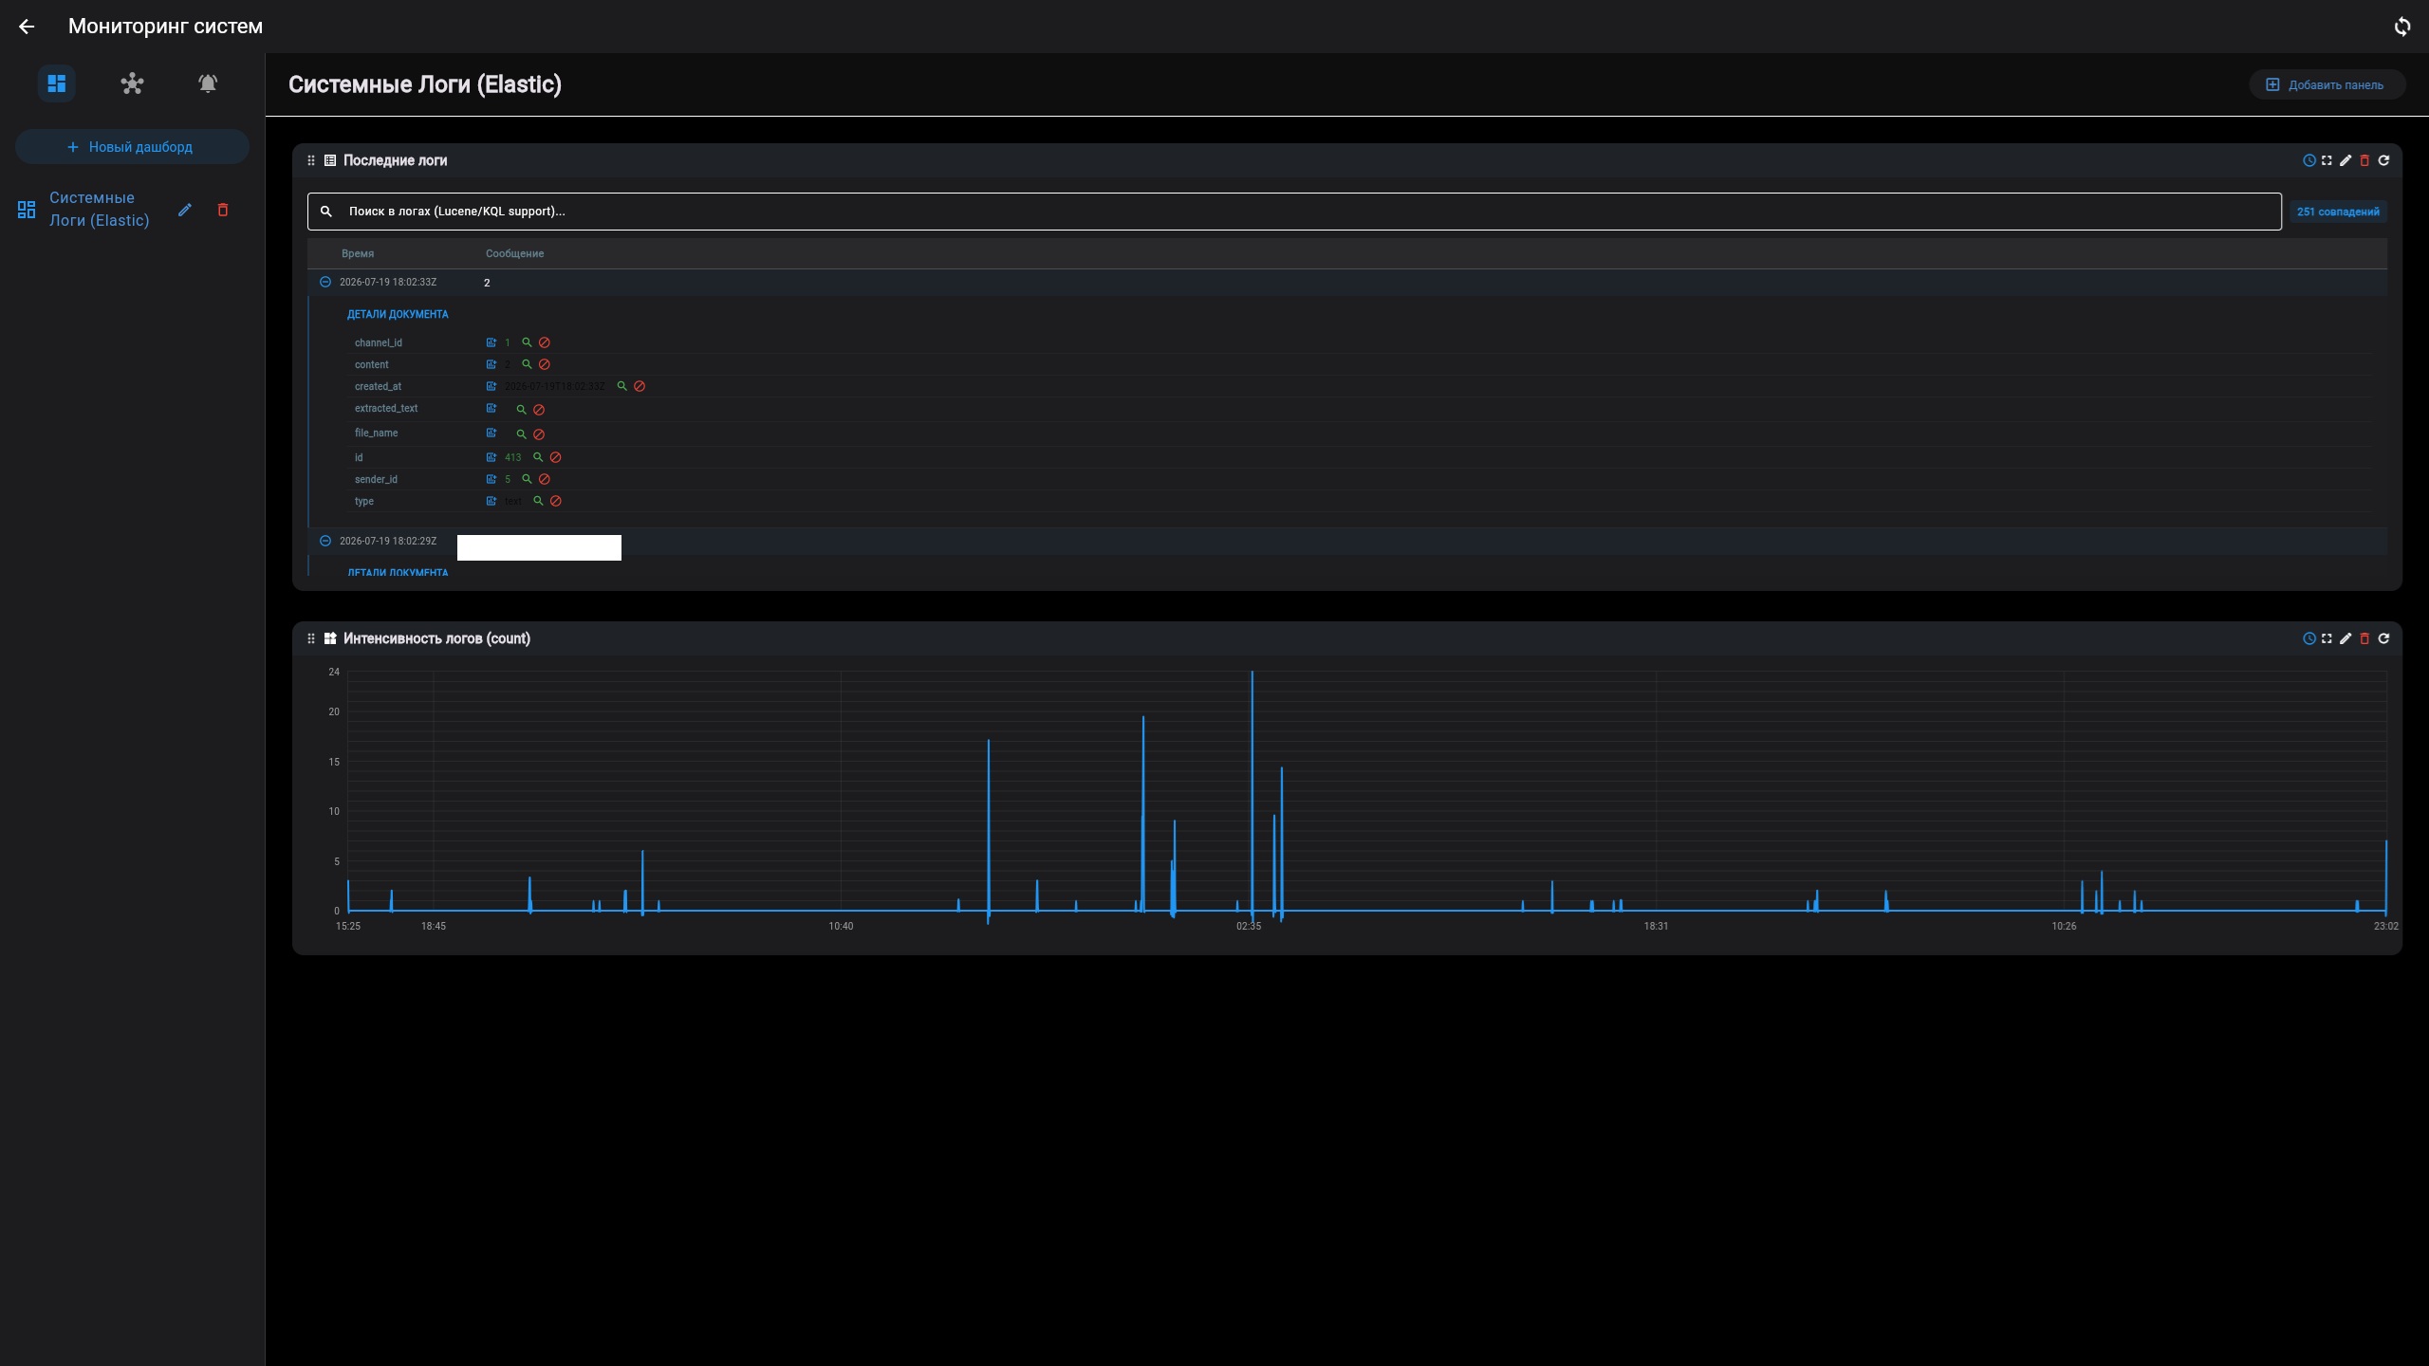Focus the Lucene/KQL log search field
2429x1366 pixels.
coord(1294,212)
